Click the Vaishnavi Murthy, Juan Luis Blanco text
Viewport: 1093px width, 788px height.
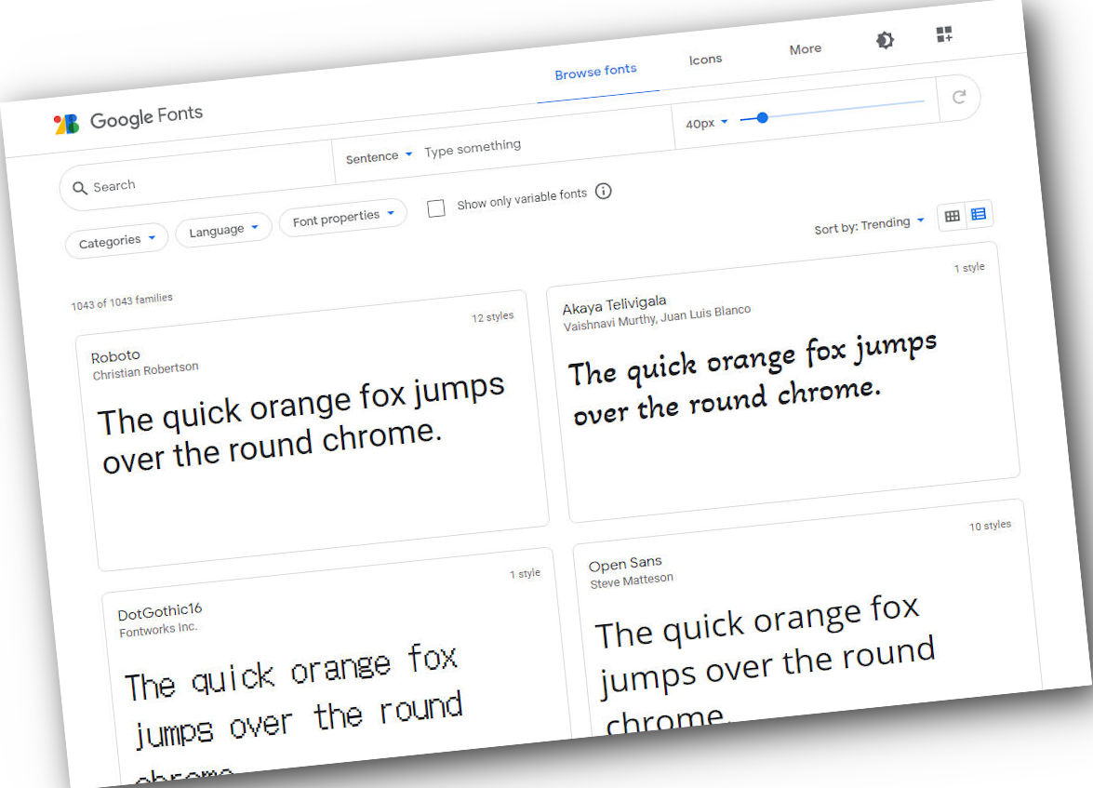(x=657, y=318)
